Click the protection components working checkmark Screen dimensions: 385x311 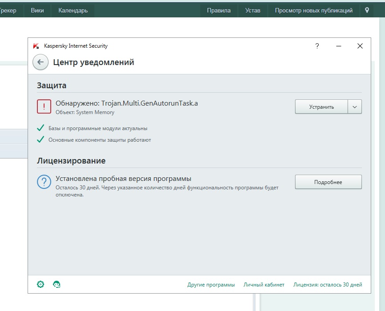pos(41,140)
